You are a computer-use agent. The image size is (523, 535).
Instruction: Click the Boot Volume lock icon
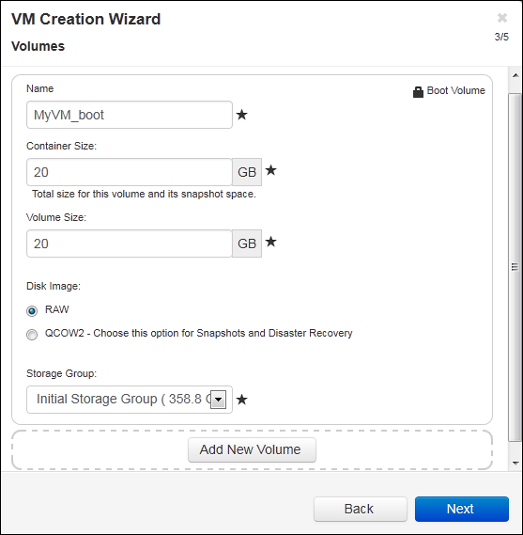tap(418, 92)
